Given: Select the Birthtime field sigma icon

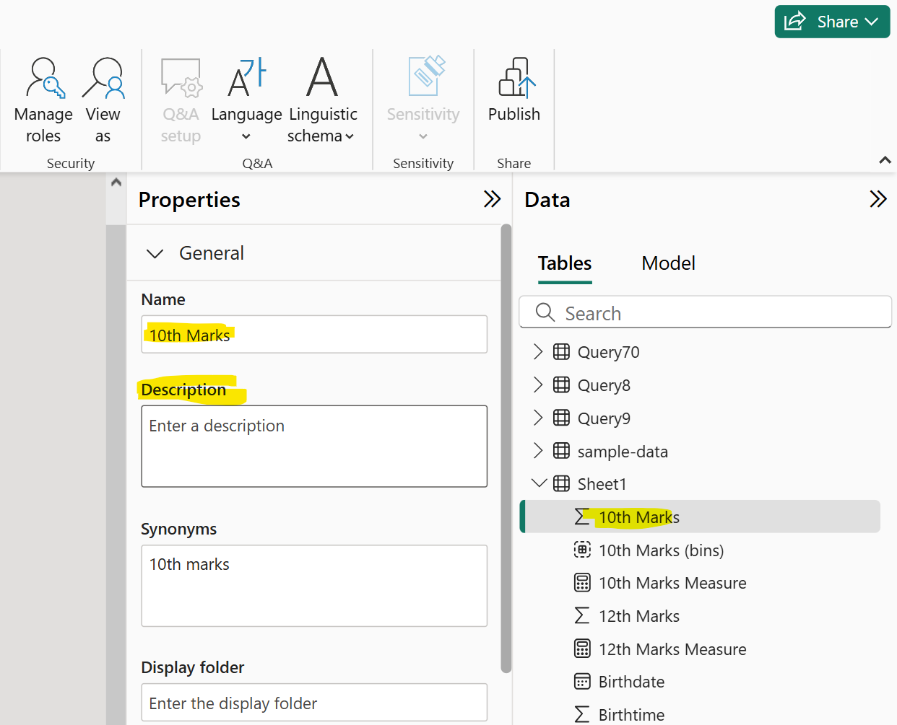Looking at the screenshot, I should point(582,714).
